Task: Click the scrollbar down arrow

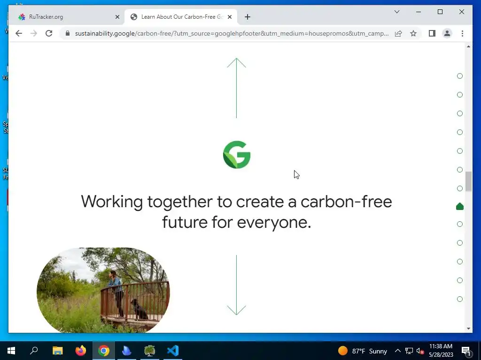Action: pos(468,329)
